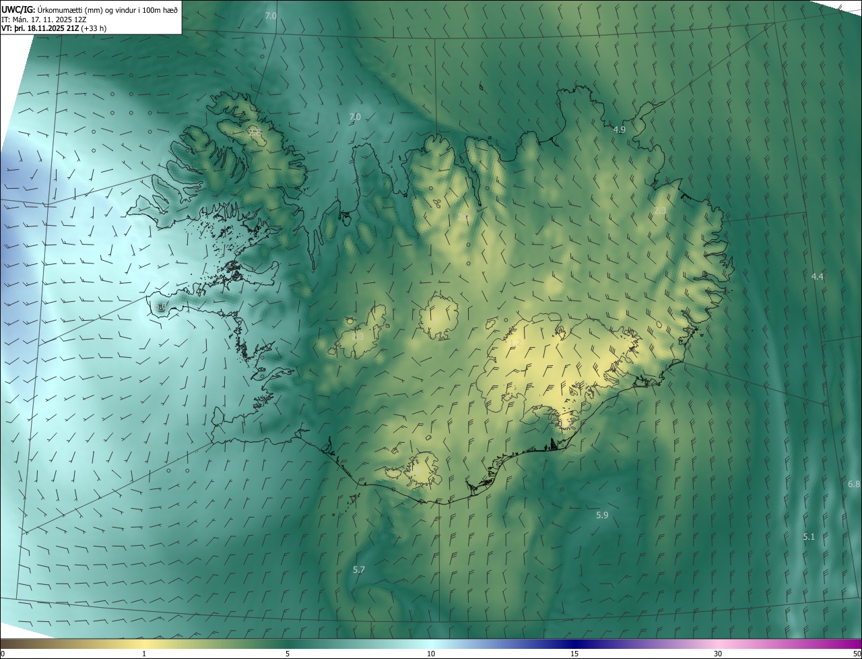
Task: Select the "15" tick on the color scale
Action: click(x=574, y=654)
